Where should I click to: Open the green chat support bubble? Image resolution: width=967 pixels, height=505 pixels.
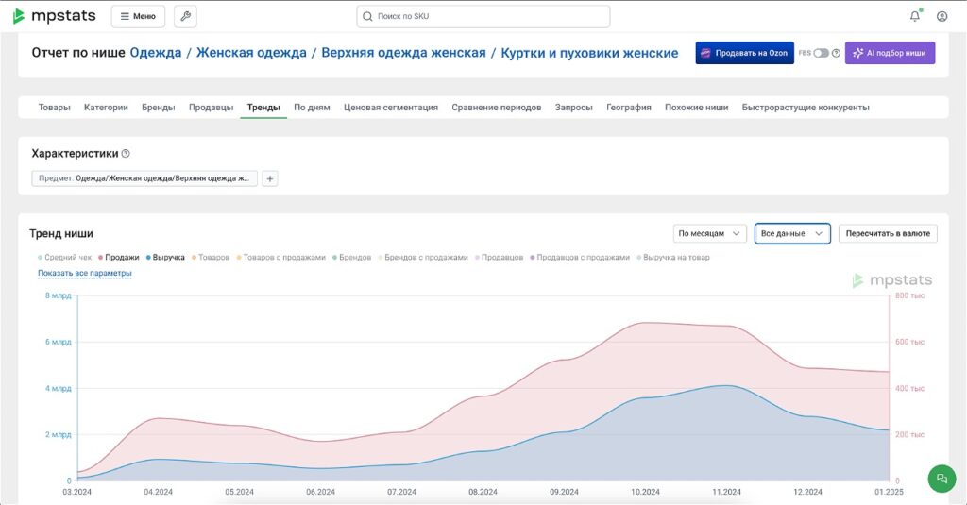tap(941, 478)
